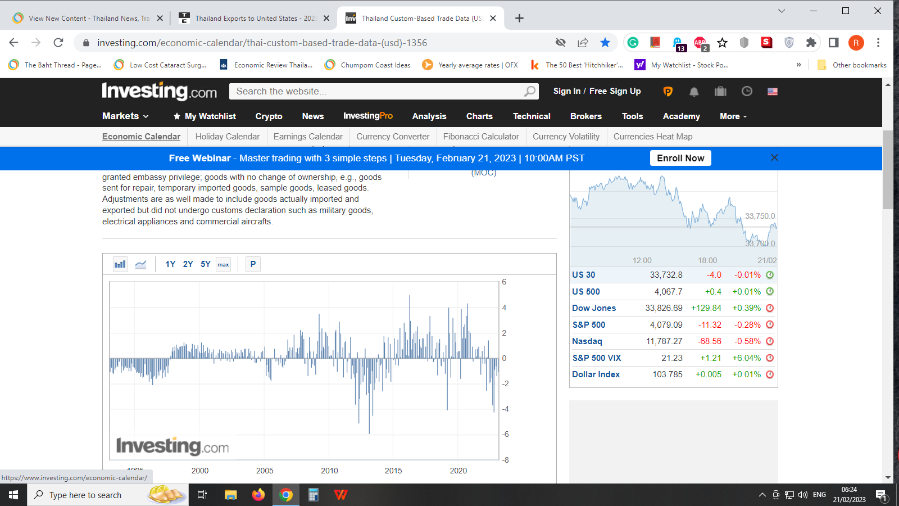899x506 pixels.
Task: Open Task View on the taskbar
Action: (202, 495)
